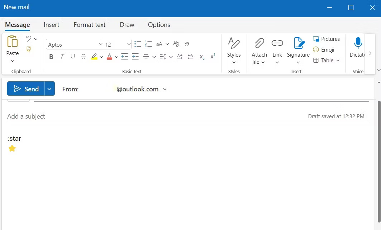
Task: Open the Emoji picker
Action: (x=323, y=50)
